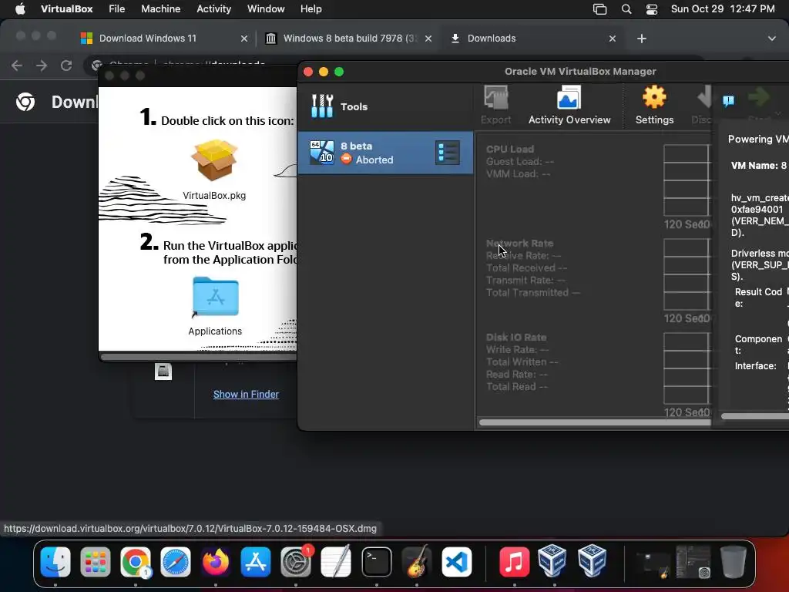Close the Downloads tab
This screenshot has width=789, height=592.
(x=613, y=39)
